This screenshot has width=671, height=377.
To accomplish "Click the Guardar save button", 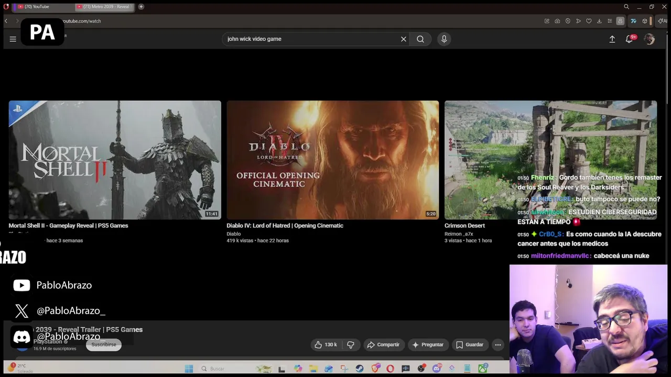I will click(470, 345).
